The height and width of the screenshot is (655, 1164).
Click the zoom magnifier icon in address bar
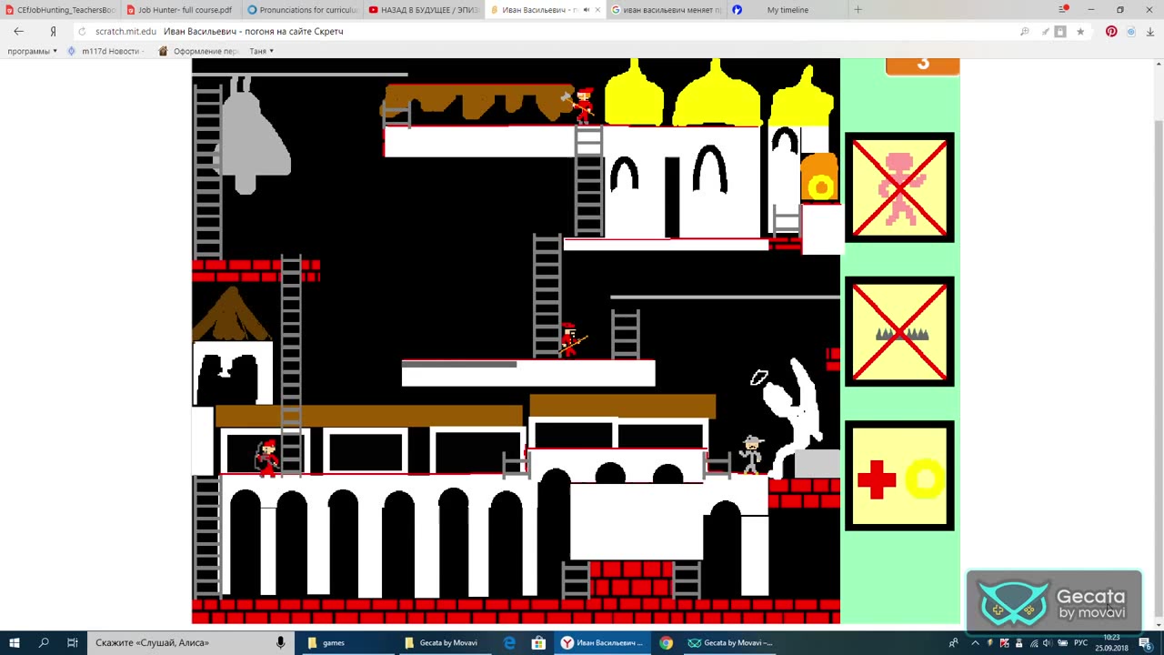click(x=1025, y=31)
